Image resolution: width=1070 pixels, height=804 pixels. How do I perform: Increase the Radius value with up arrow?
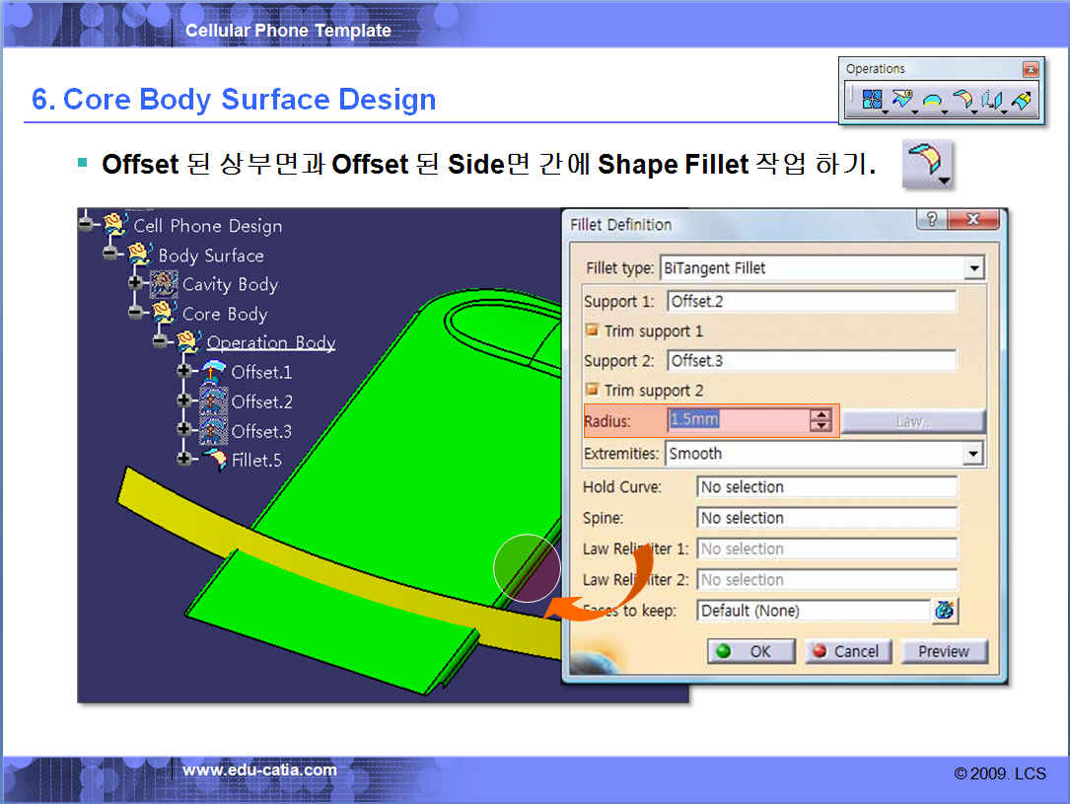pos(820,414)
